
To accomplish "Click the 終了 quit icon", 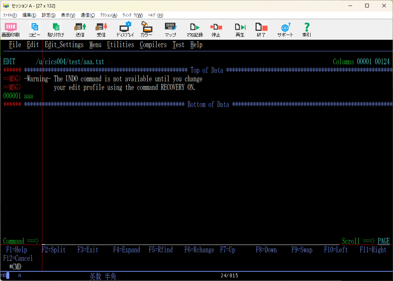I will click(x=261, y=30).
